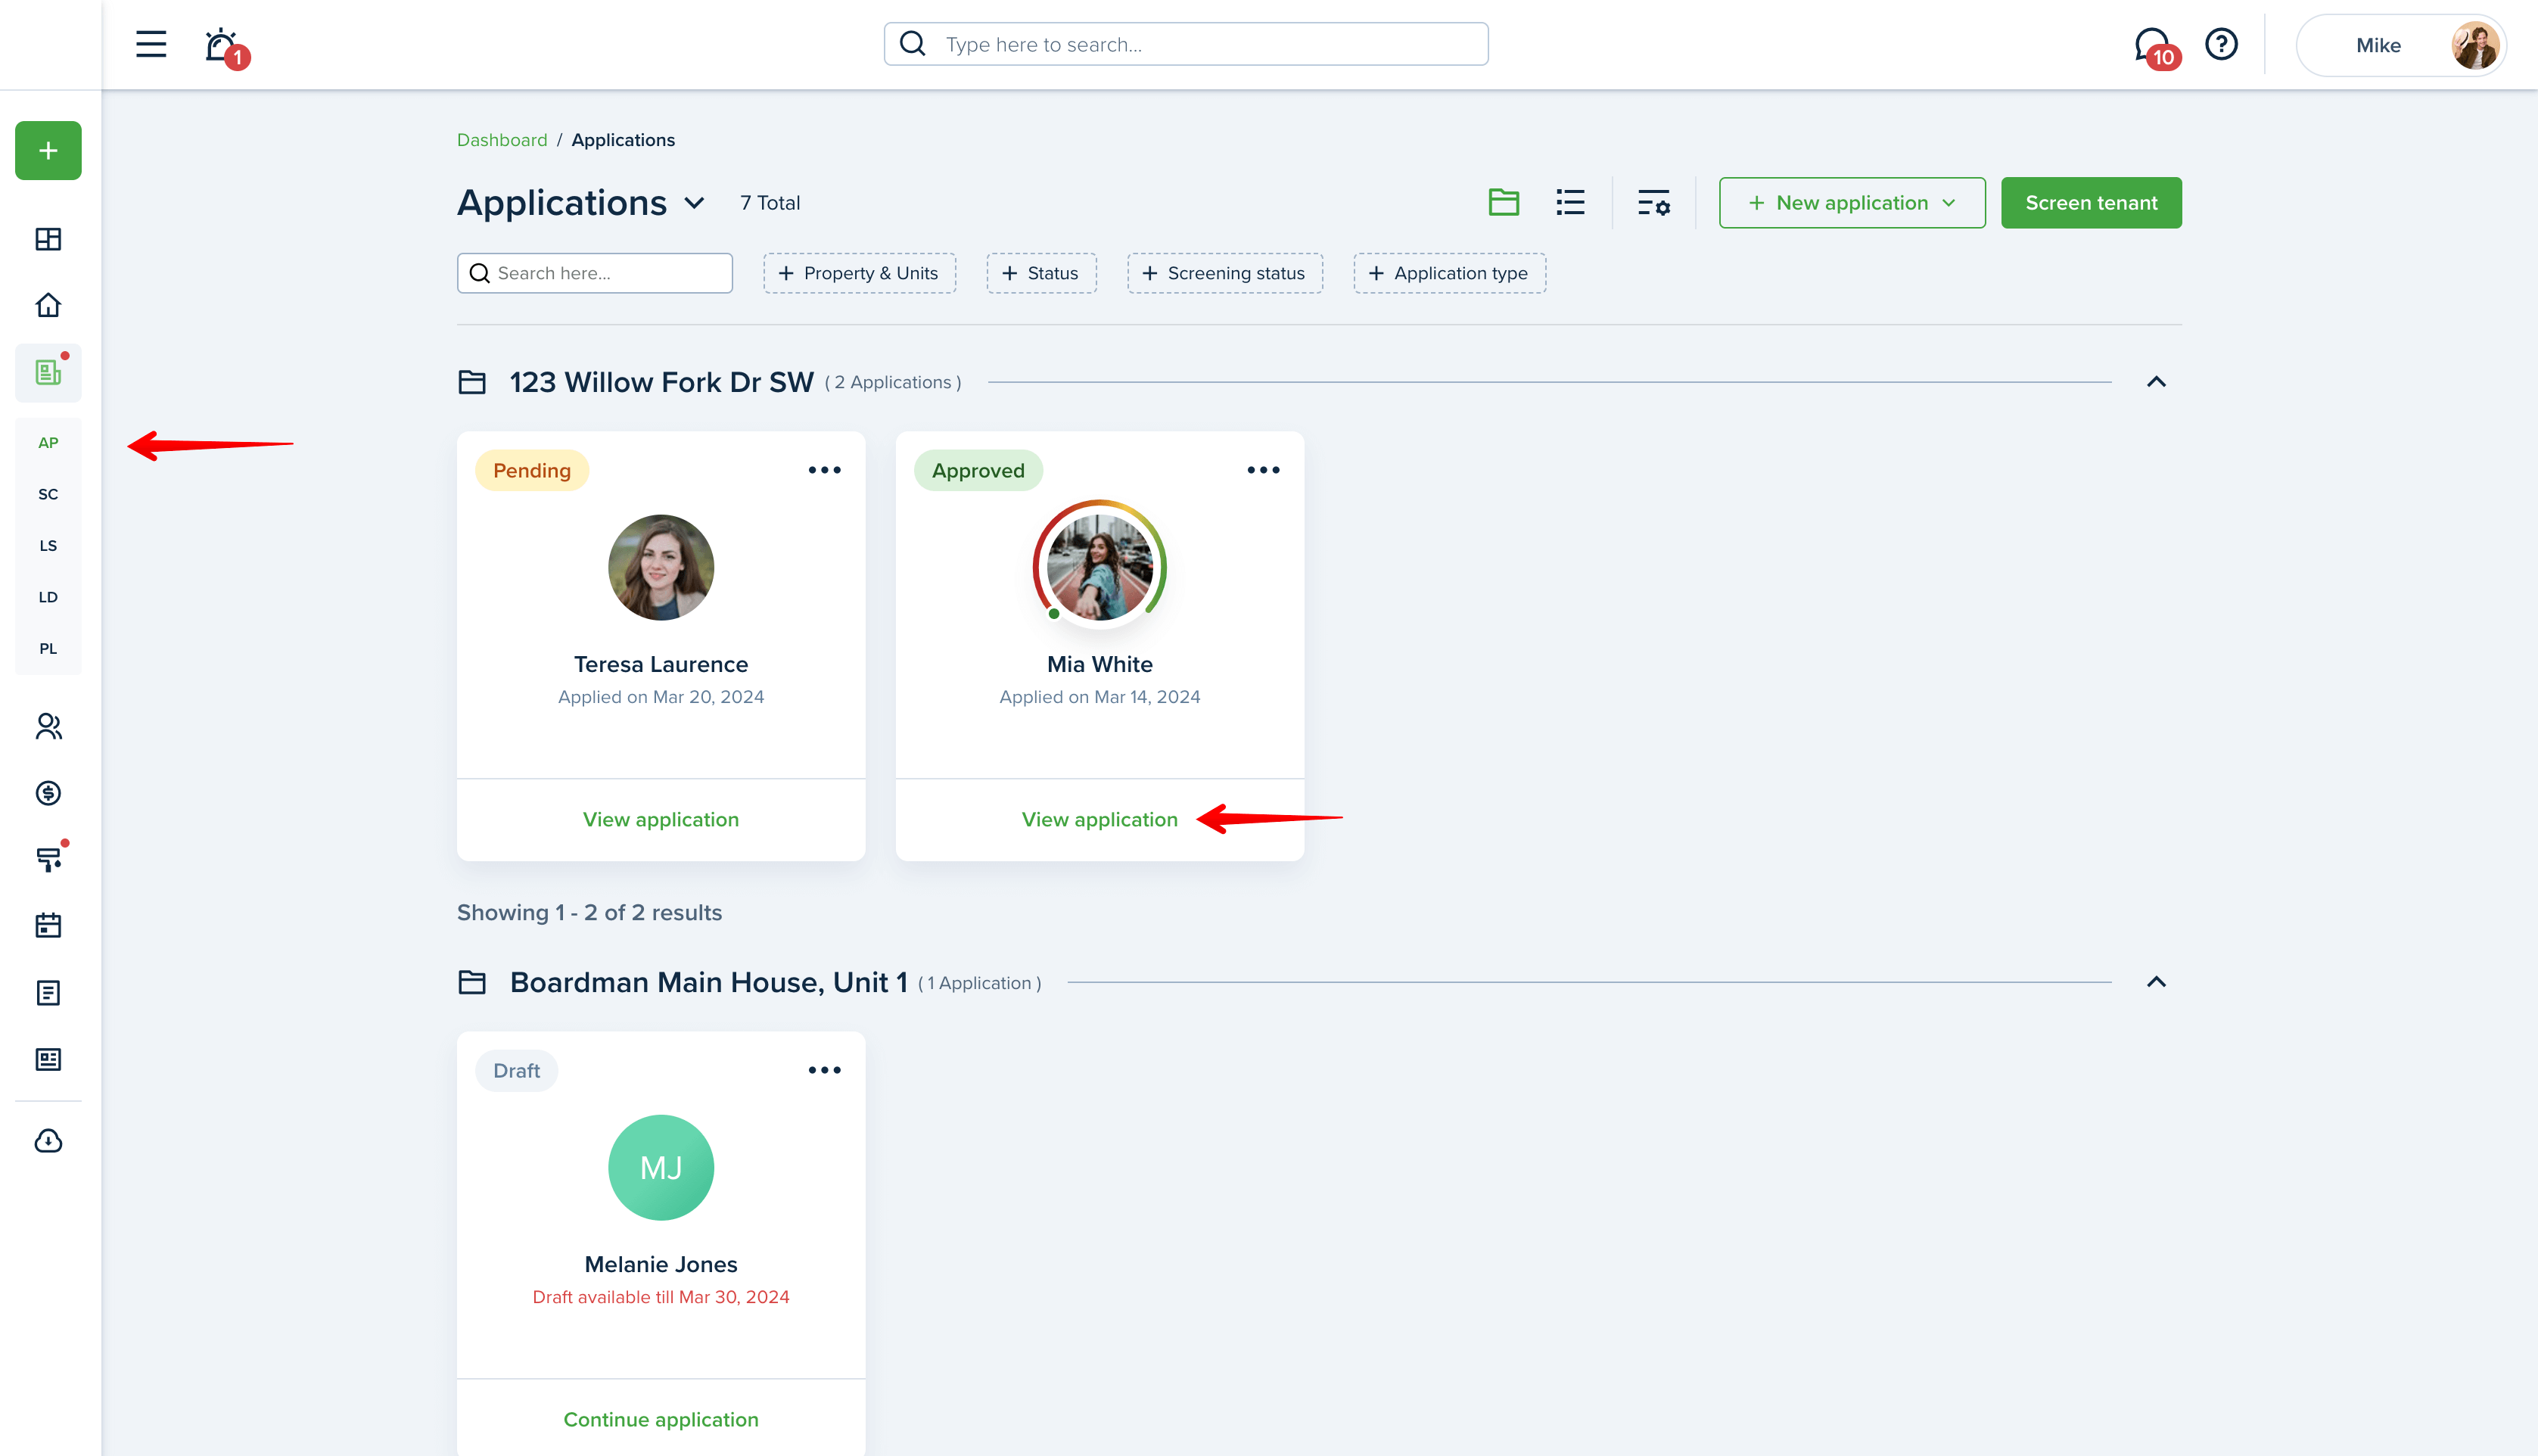
Task: Open the view settings filter-gear icon
Action: [1653, 202]
